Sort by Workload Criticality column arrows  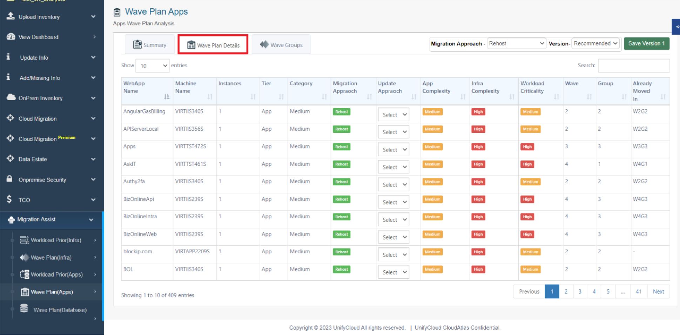(556, 96)
